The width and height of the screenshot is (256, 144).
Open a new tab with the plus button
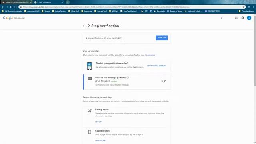click(x=68, y=2)
